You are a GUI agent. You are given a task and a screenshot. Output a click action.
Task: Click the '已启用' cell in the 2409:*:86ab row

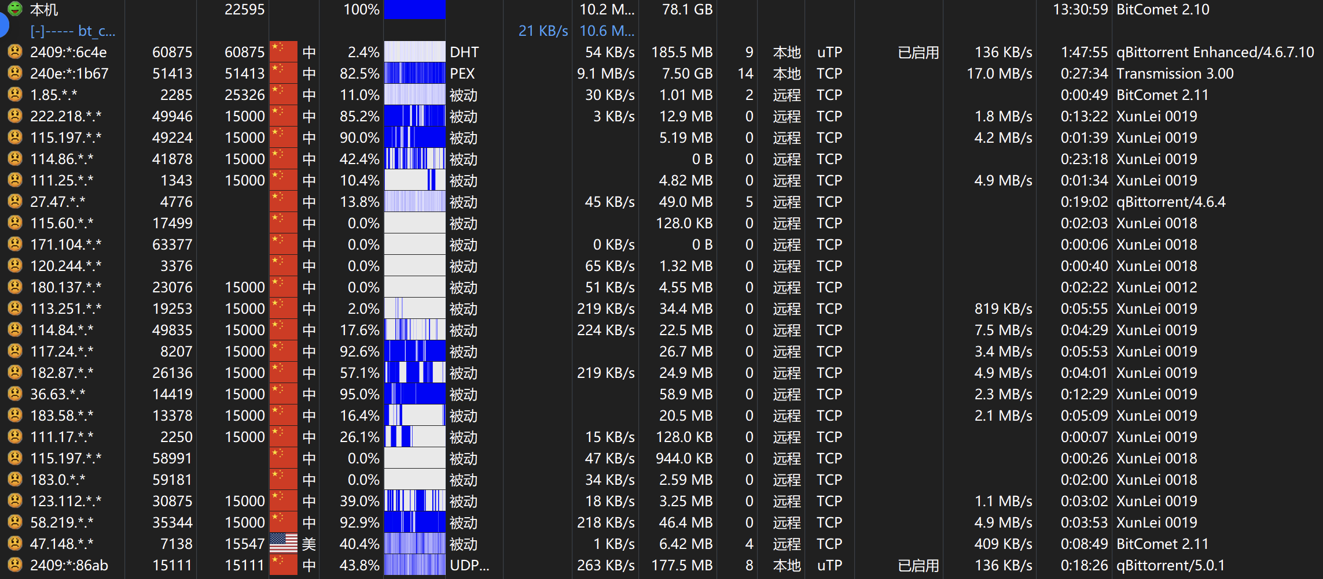(918, 565)
